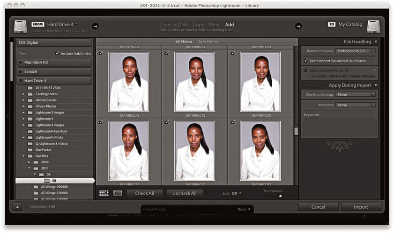The image size is (394, 233).
Task: Toggle Don't Import Suspected Duplicates
Action: pyautogui.click(x=306, y=61)
